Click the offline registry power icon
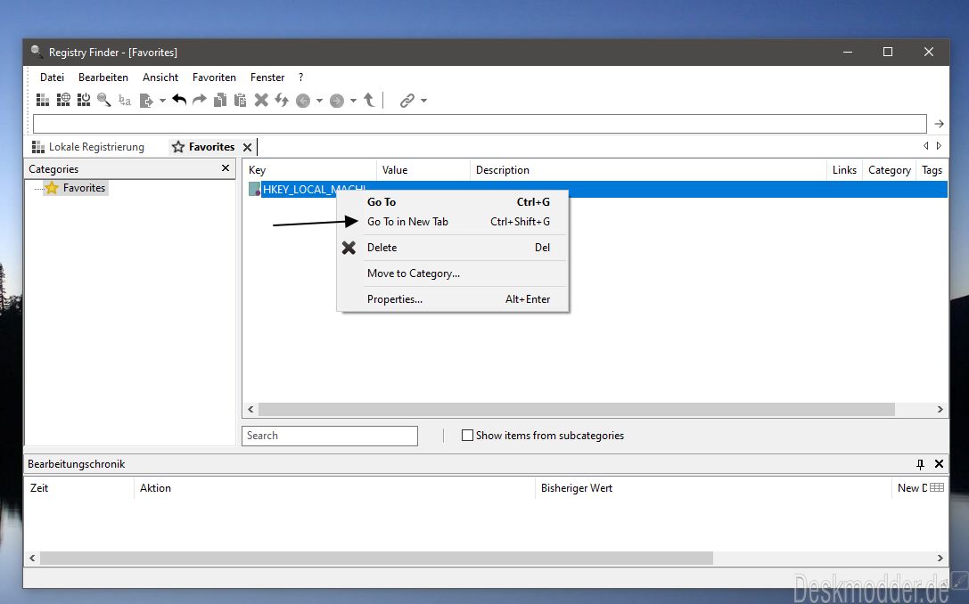 coord(84,100)
